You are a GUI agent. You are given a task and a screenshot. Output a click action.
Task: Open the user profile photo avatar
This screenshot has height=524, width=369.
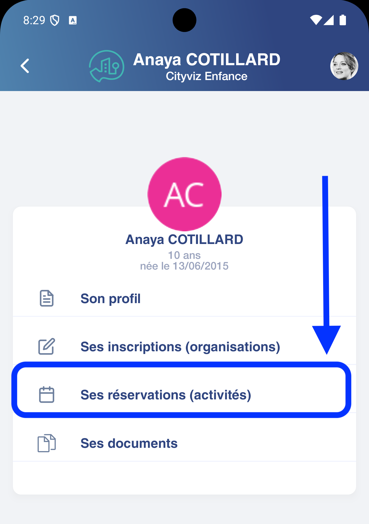pyautogui.click(x=344, y=66)
